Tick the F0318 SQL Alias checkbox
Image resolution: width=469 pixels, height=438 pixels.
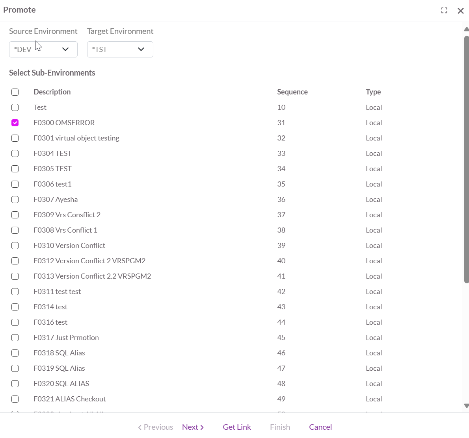tap(15, 353)
